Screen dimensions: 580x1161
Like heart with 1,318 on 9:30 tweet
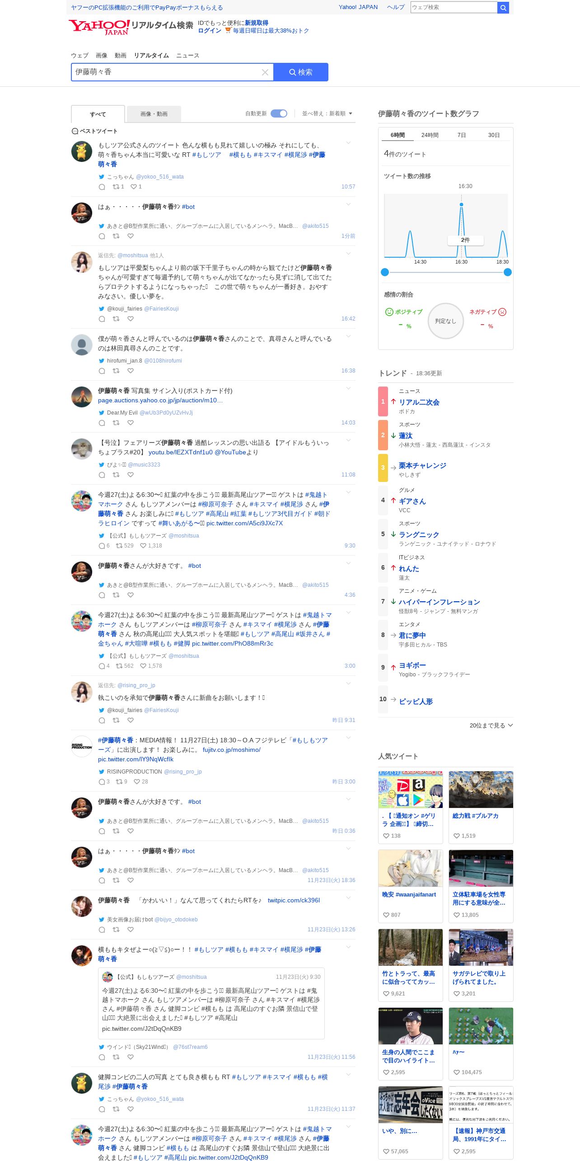[143, 546]
